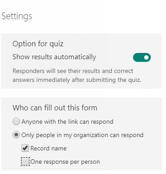Screen dimensions: 166x174
Task: Click the Anyone with the link can respond text
Action: pyautogui.click(x=67, y=121)
